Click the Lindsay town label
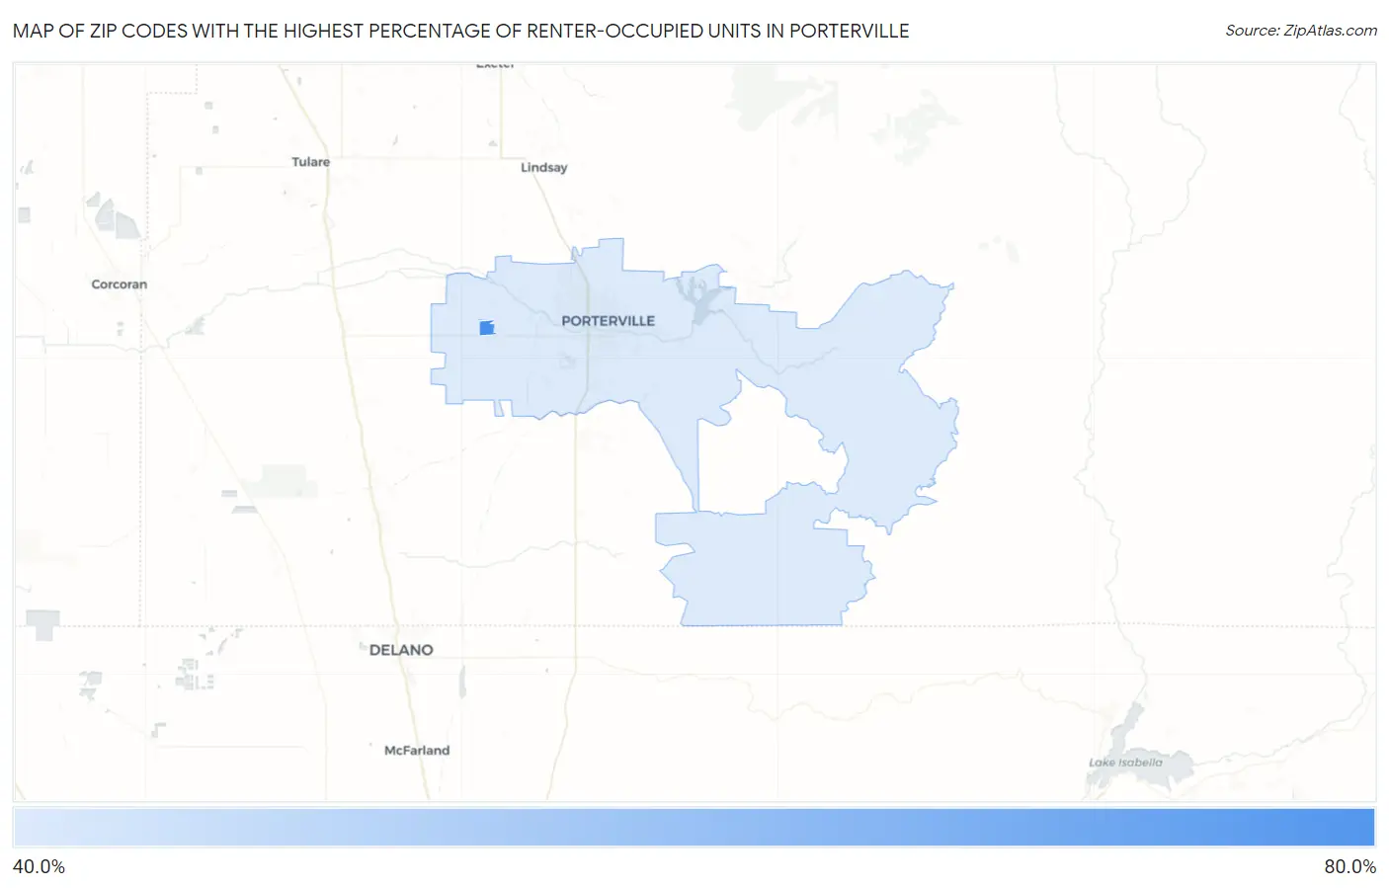Image resolution: width=1389 pixels, height=888 pixels. [x=543, y=168]
